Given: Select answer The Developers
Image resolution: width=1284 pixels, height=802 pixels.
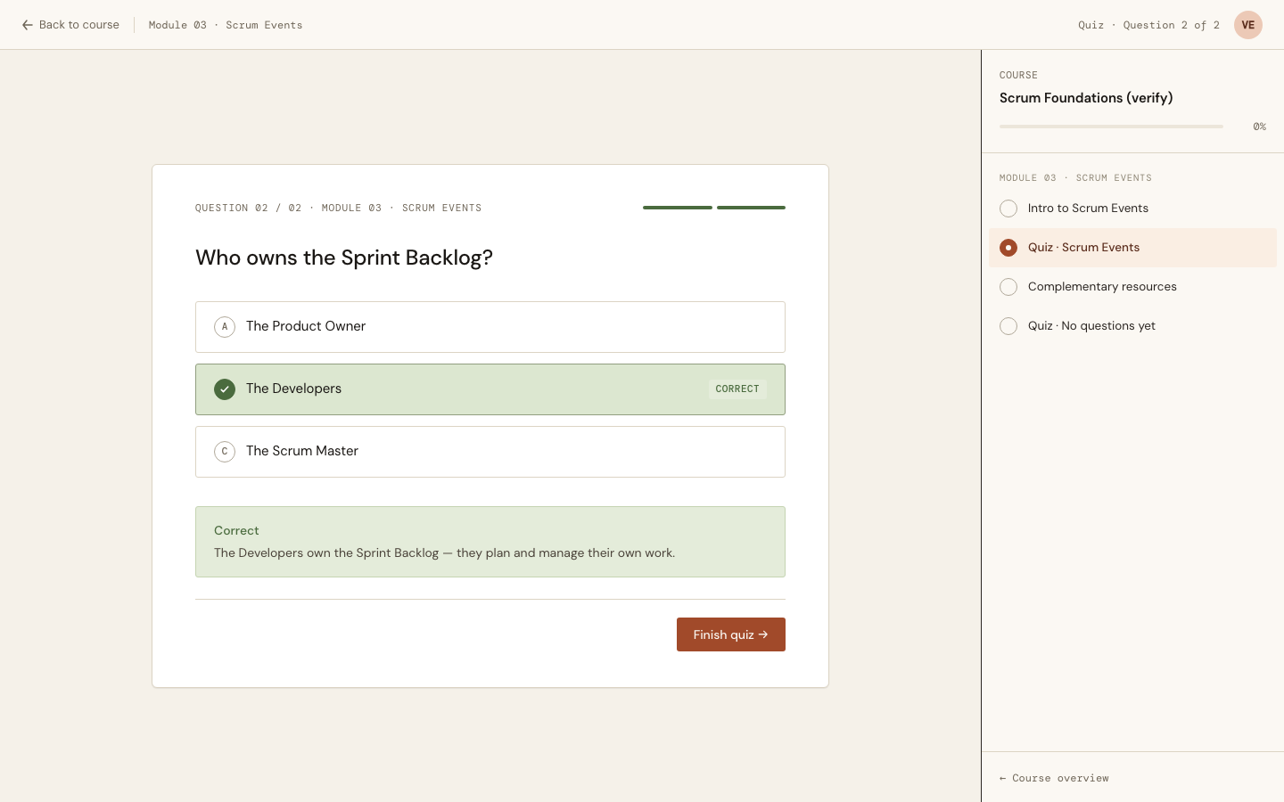Looking at the screenshot, I should coord(490,389).
